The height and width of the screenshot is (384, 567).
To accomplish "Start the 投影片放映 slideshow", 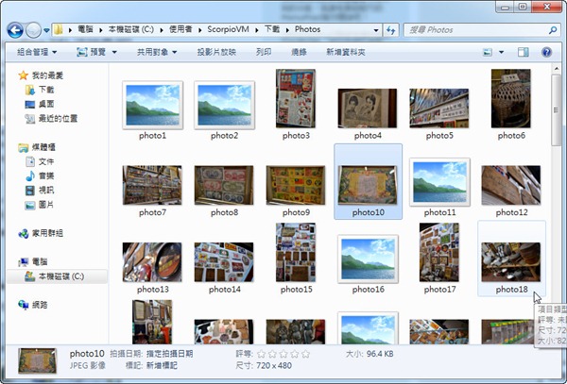I will [216, 52].
